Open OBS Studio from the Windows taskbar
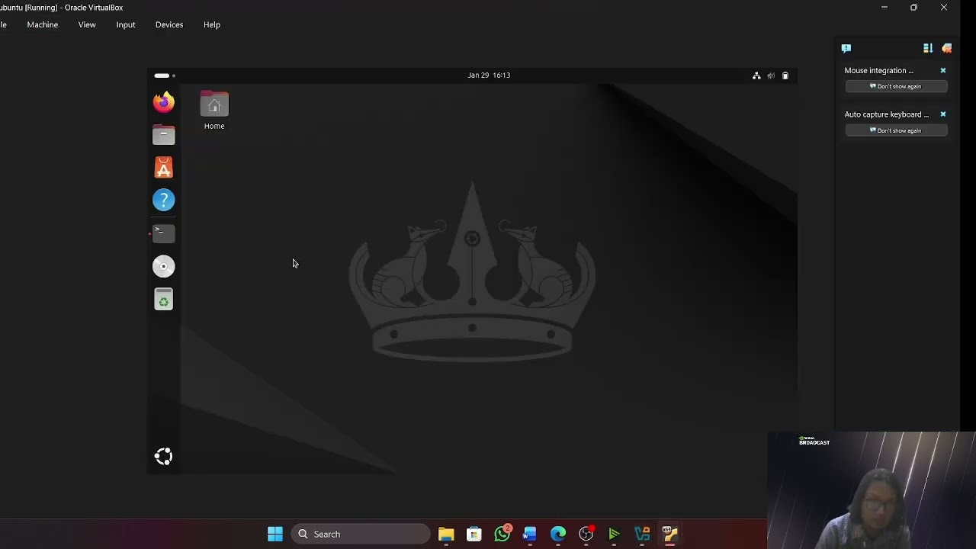 pos(586,535)
